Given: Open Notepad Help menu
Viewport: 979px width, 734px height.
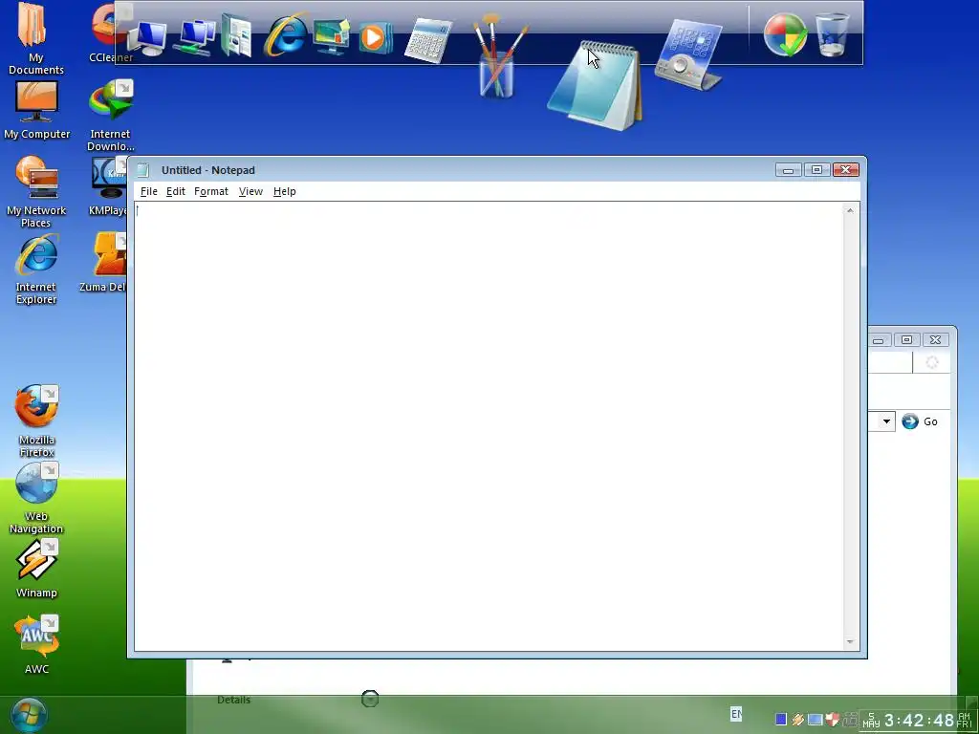Looking at the screenshot, I should (284, 191).
